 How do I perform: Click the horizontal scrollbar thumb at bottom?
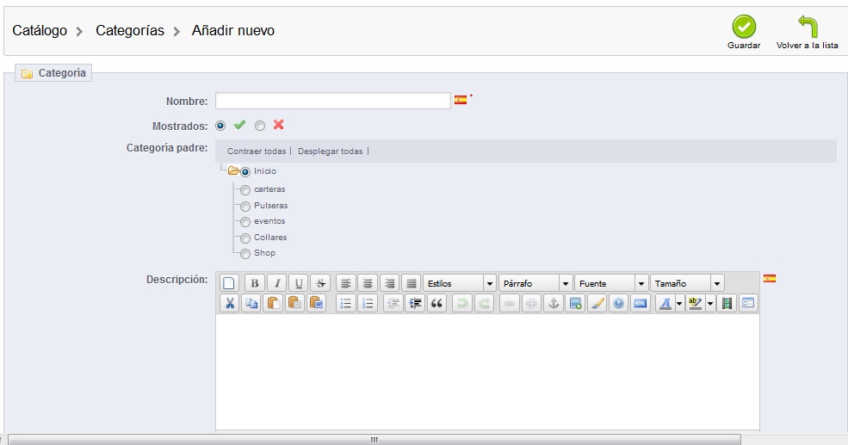tap(374, 440)
